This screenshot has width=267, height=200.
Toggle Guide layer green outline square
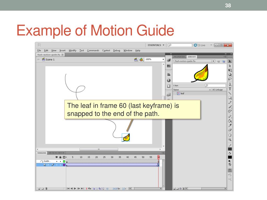pos(64,161)
